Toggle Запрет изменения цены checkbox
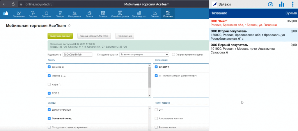 [x=173, y=54]
